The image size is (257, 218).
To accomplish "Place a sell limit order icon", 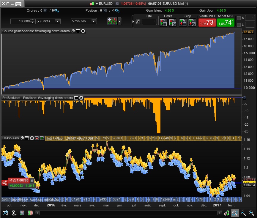I will coord(172,22).
